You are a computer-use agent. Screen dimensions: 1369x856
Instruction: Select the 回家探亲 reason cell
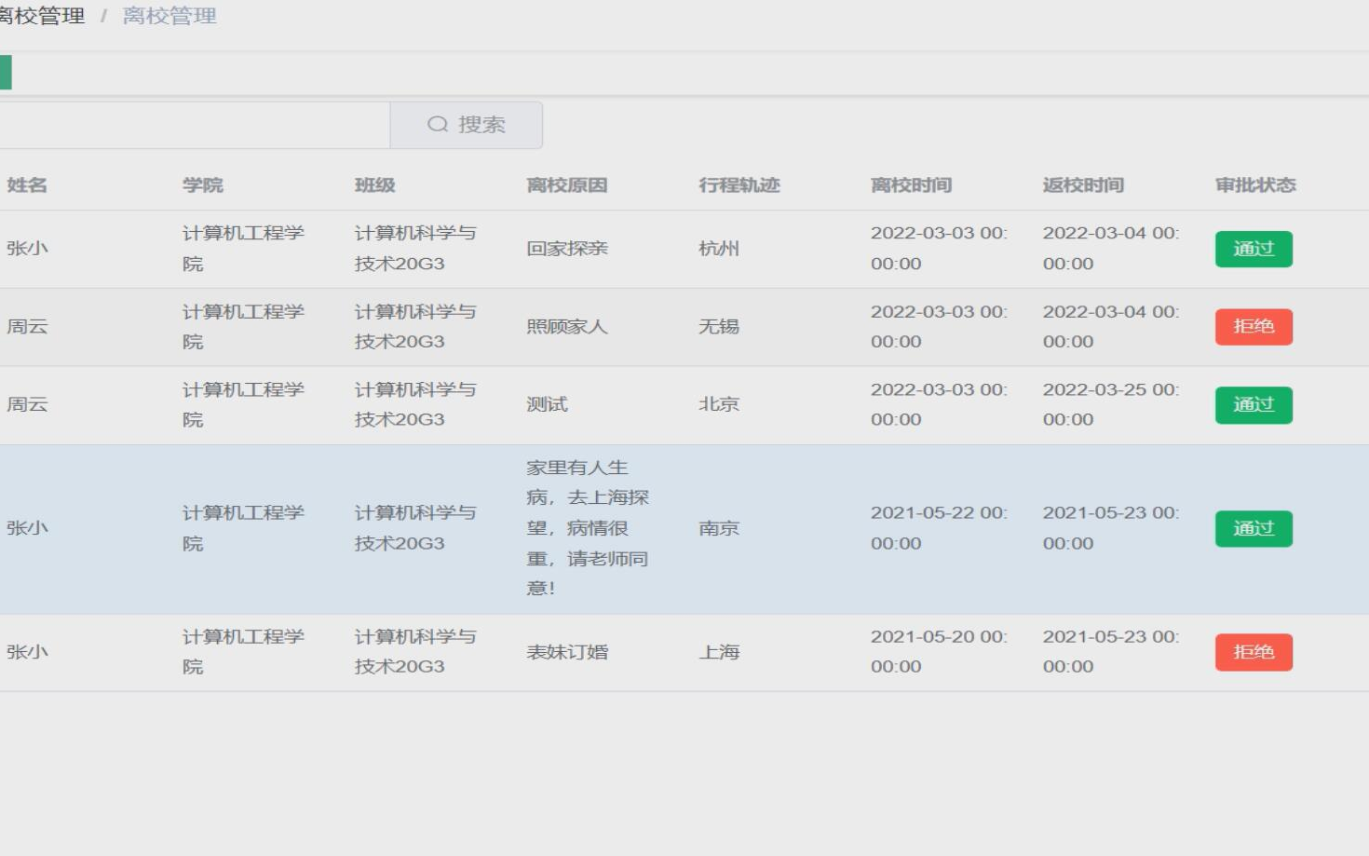pos(567,249)
